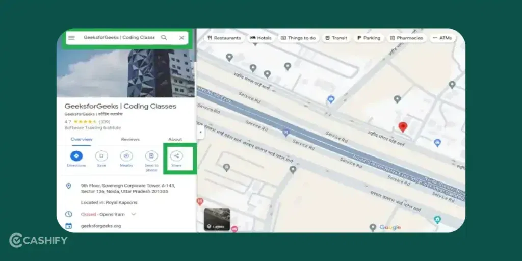522x261 pixels.
Task: Collapse the side panel arrow
Action: 200,132
